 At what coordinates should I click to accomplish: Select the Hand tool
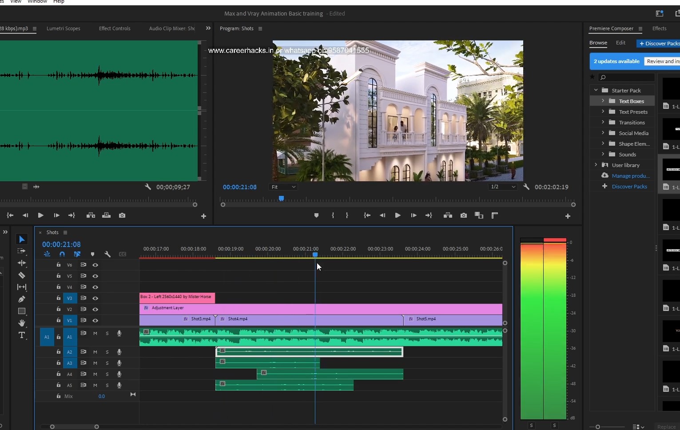pyautogui.click(x=21, y=323)
